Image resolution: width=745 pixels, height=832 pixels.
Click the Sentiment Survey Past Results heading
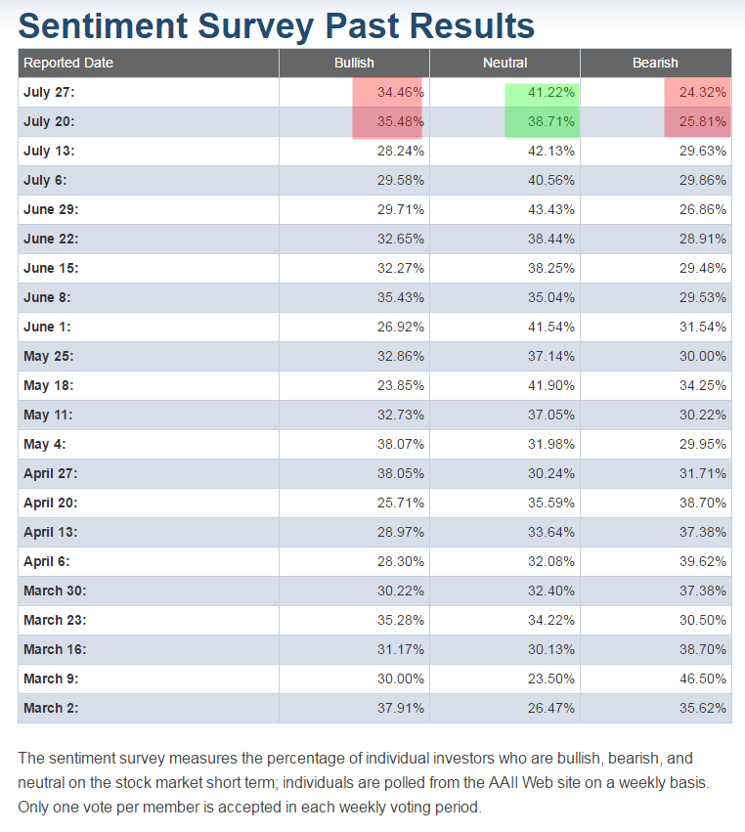point(277,25)
